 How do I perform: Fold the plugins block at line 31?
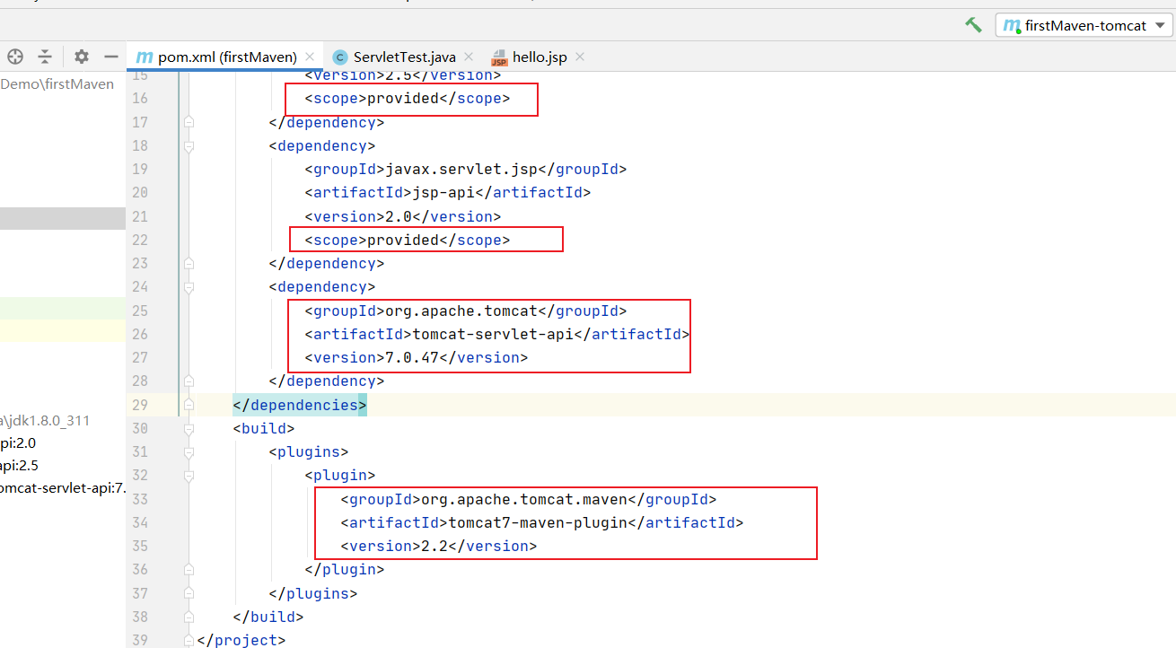(x=189, y=451)
